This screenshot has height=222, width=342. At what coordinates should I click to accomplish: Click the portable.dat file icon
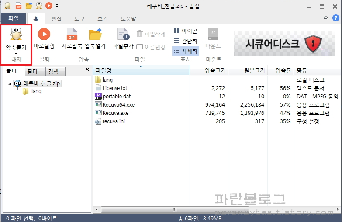click(98, 96)
